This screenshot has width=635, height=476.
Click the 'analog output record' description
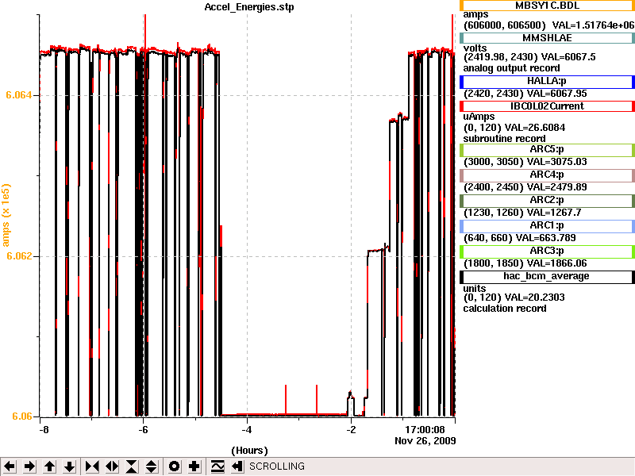(x=511, y=68)
